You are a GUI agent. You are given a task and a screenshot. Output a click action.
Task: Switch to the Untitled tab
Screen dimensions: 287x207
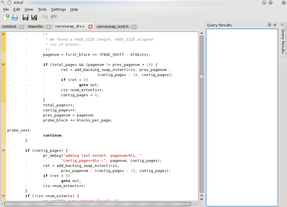[9, 27]
